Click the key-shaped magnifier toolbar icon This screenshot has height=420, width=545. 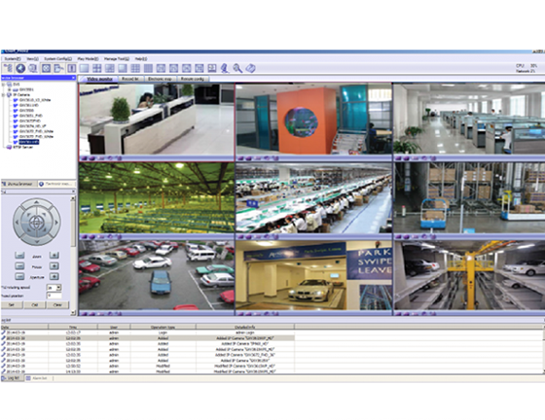pos(237,68)
